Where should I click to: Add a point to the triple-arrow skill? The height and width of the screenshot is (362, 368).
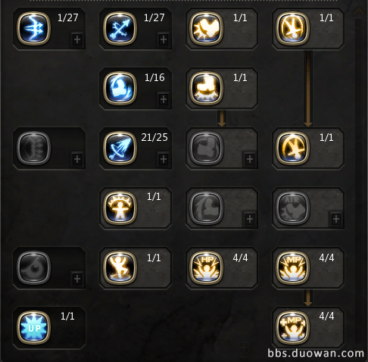pyautogui.click(x=77, y=39)
